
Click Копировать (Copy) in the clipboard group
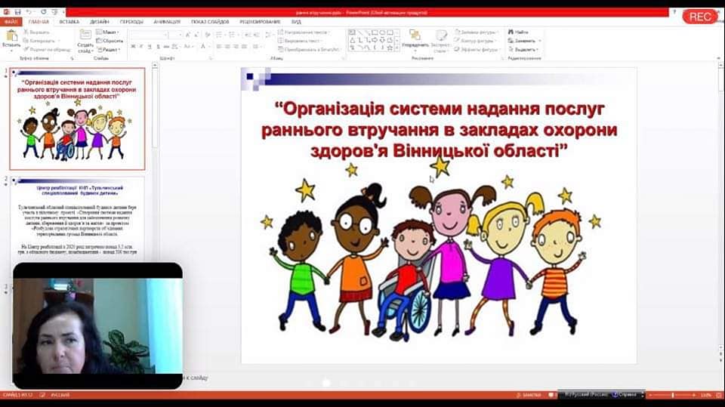tap(40, 41)
